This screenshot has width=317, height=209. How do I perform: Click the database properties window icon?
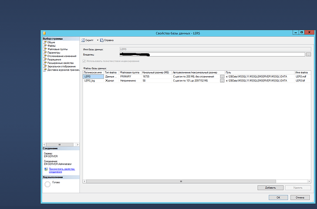(x=45, y=33)
